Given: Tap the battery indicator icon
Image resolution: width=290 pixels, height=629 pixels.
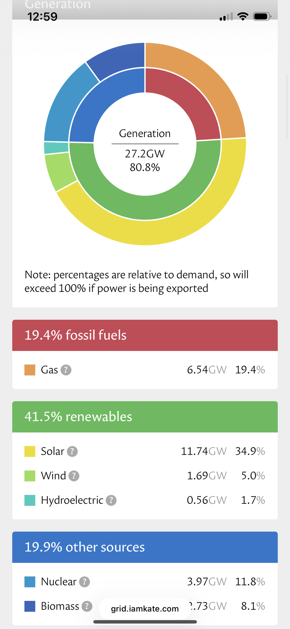Looking at the screenshot, I should coord(262,16).
